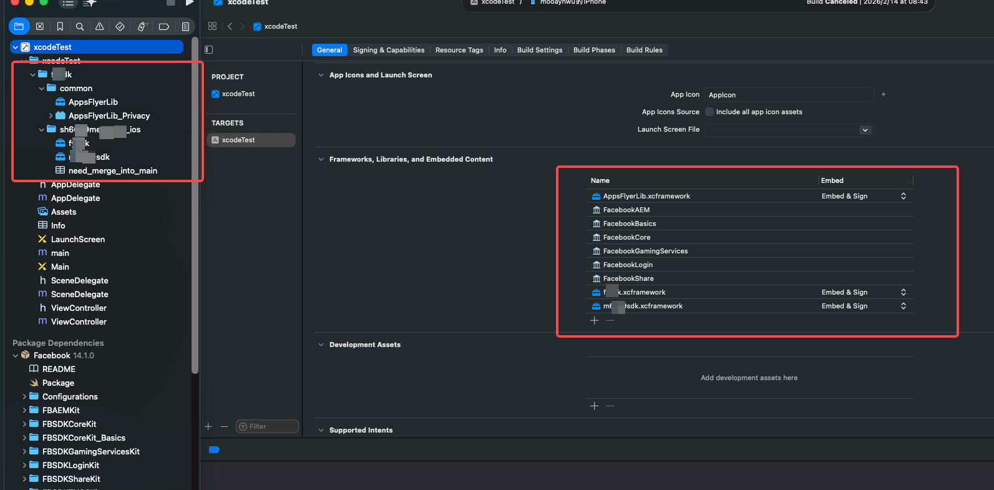The height and width of the screenshot is (490, 994).
Task: Expand the FBSDKLoginKit folder
Action: click(24, 466)
